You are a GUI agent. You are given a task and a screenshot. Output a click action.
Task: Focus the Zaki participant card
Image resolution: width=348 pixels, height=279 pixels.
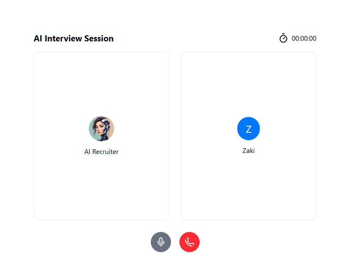click(x=249, y=136)
